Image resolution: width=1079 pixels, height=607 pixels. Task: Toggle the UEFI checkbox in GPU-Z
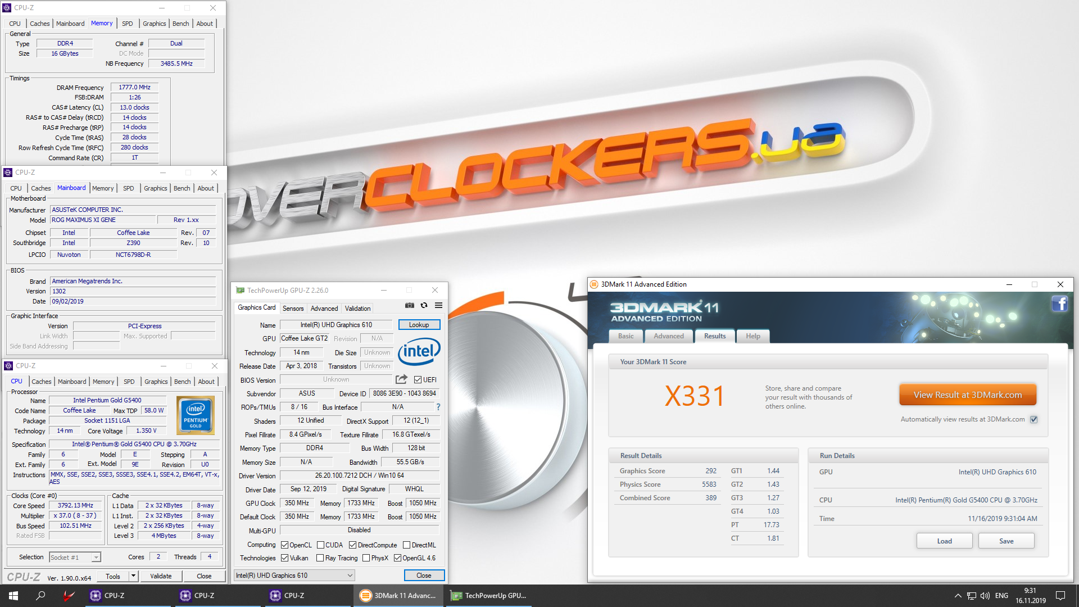click(x=418, y=380)
